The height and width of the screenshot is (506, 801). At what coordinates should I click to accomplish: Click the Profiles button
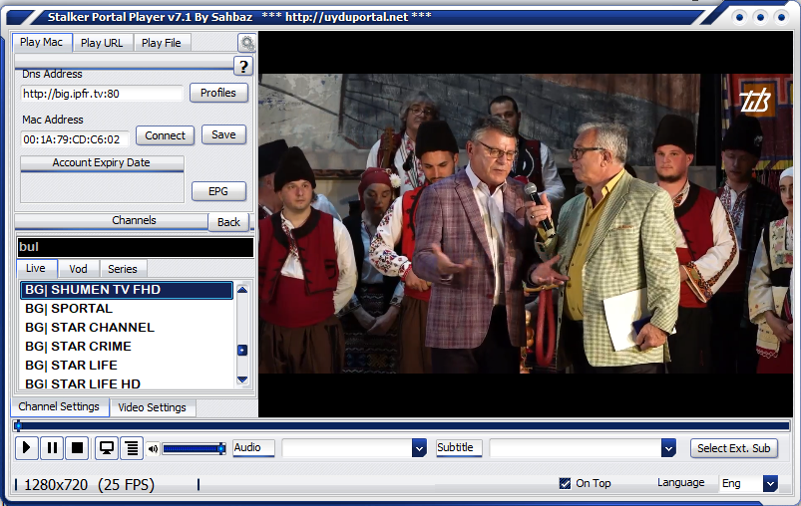coord(218,93)
